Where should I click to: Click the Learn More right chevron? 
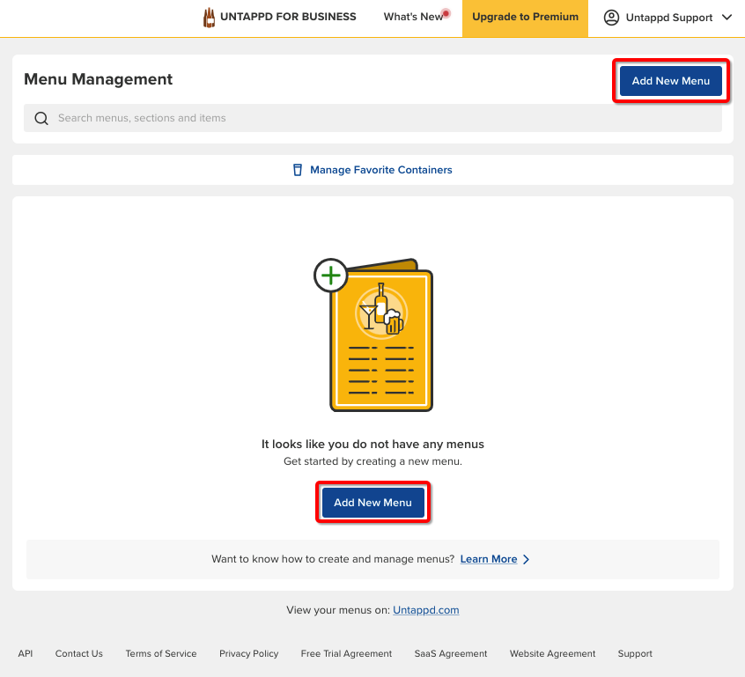[526, 559]
